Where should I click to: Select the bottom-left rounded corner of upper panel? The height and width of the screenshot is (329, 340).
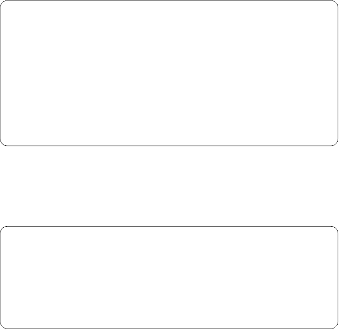(x=3, y=143)
